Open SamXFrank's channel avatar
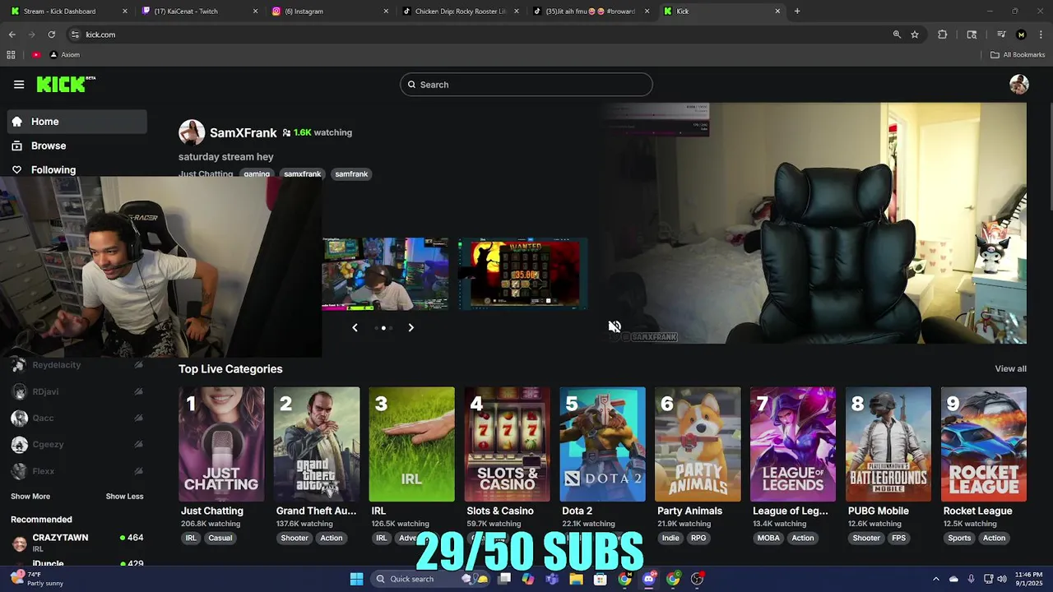 tap(192, 132)
